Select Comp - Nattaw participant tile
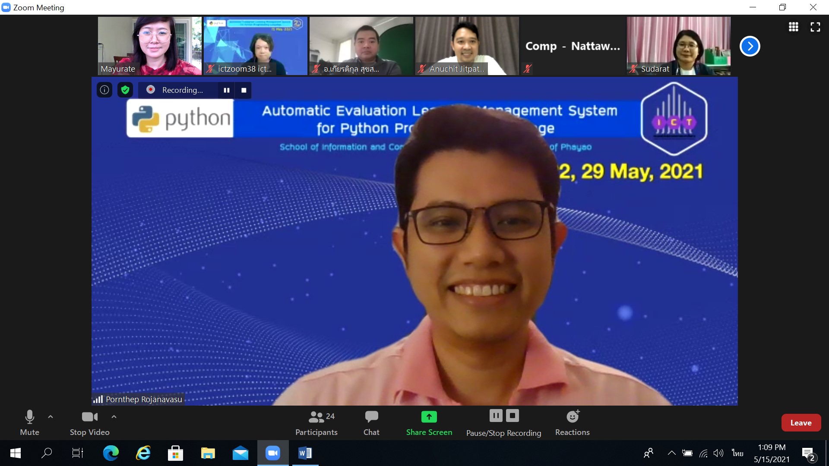The width and height of the screenshot is (829, 466). point(573,46)
